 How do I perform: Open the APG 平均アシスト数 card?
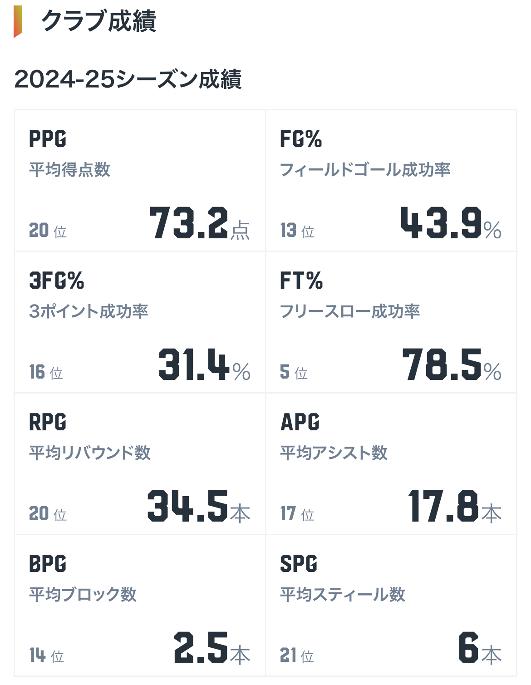tap(391, 464)
